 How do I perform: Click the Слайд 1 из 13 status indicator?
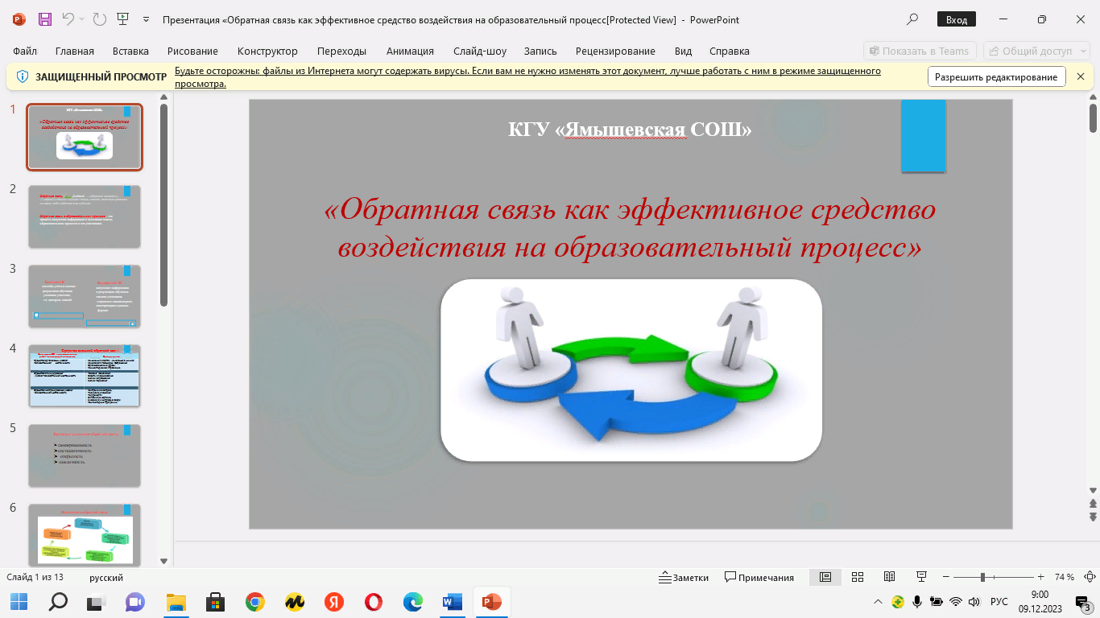35,577
